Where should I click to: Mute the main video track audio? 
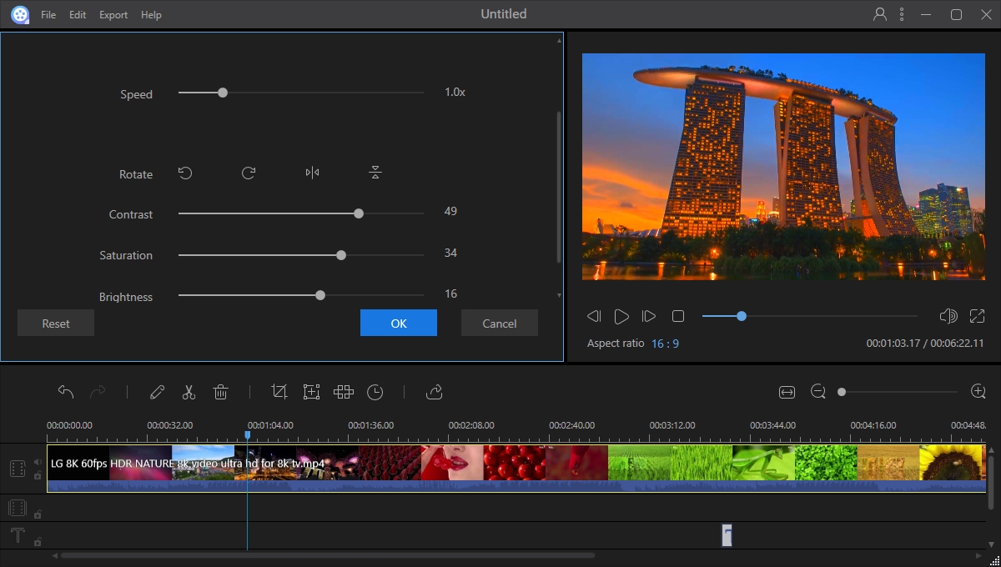[38, 462]
